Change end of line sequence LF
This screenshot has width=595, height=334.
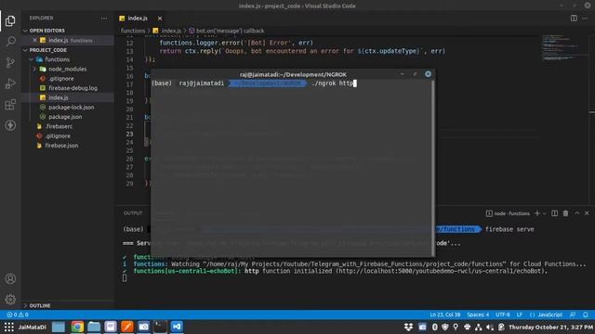pyautogui.click(x=520, y=315)
